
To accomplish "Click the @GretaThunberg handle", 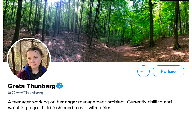I will (26, 93).
